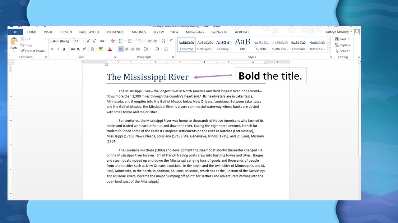Clear all formatting with eraser icon
This screenshot has height=223, width=398.
pyautogui.click(x=113, y=41)
